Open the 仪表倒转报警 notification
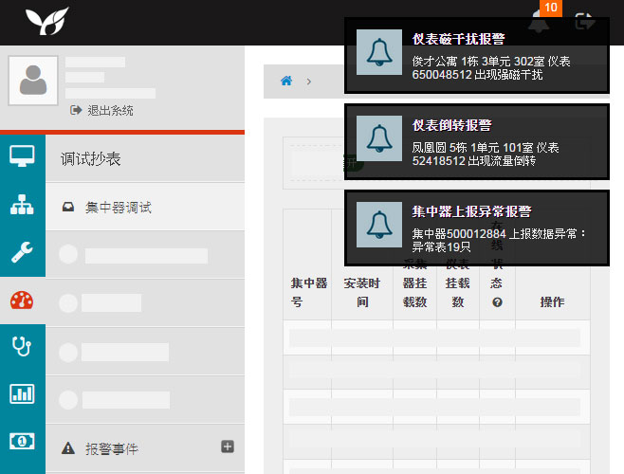This screenshot has width=624, height=474. [476, 141]
